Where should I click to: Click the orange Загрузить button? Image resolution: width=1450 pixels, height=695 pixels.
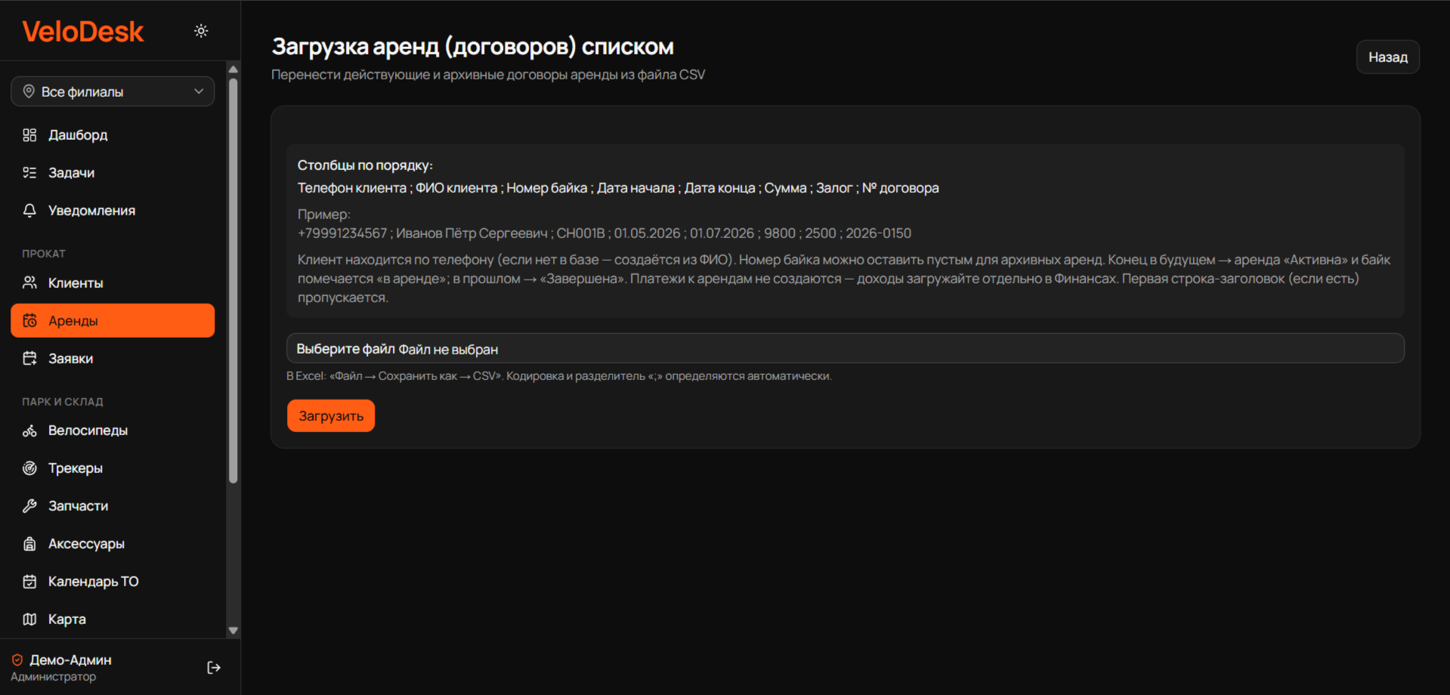point(331,415)
